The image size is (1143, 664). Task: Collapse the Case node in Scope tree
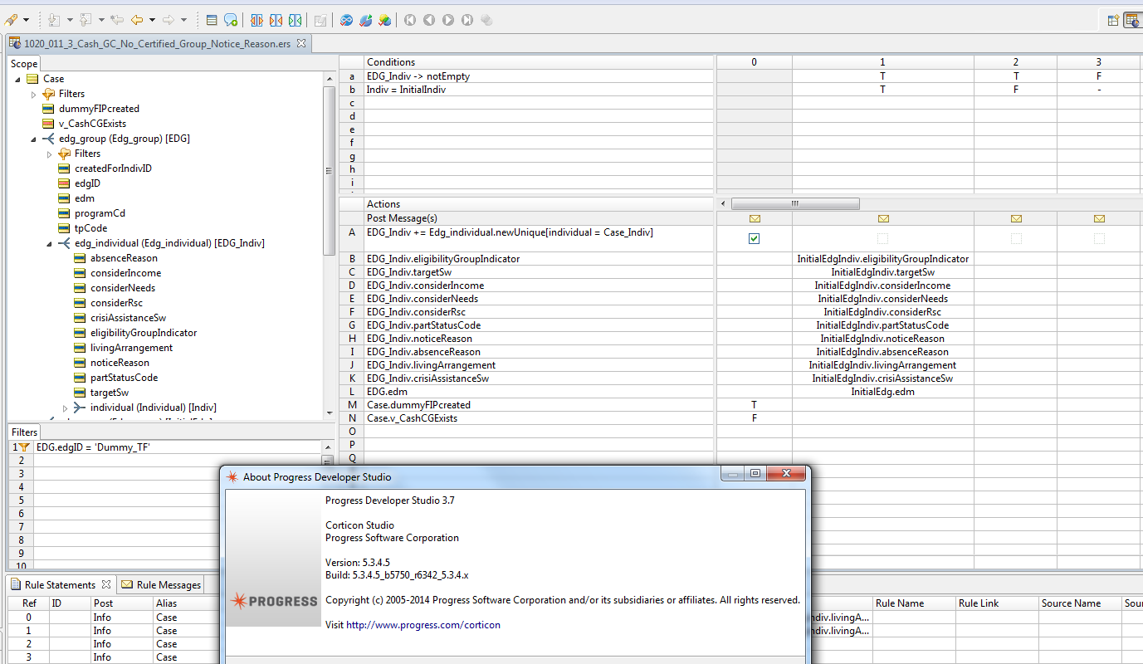(x=18, y=79)
